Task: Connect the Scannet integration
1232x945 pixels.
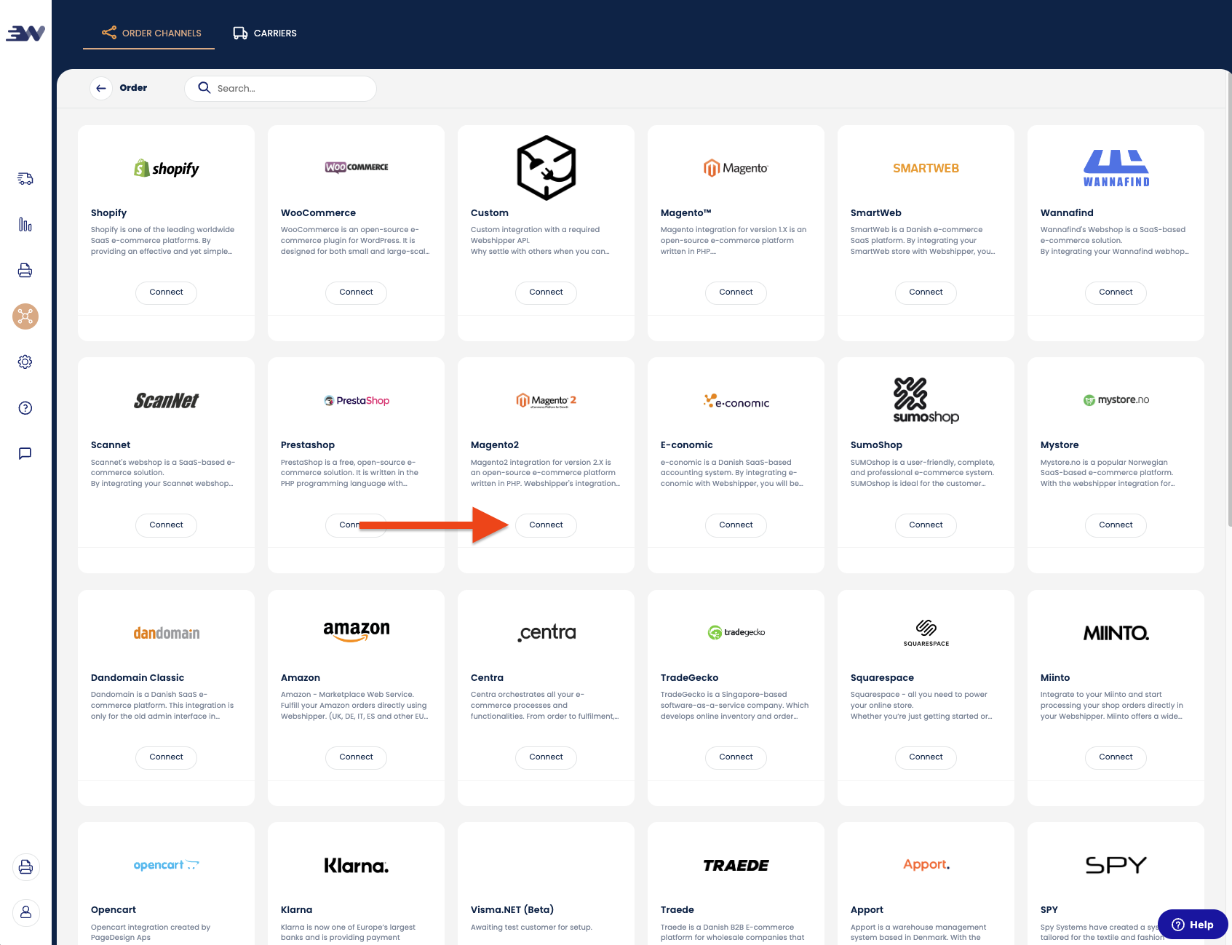Action: (x=166, y=525)
